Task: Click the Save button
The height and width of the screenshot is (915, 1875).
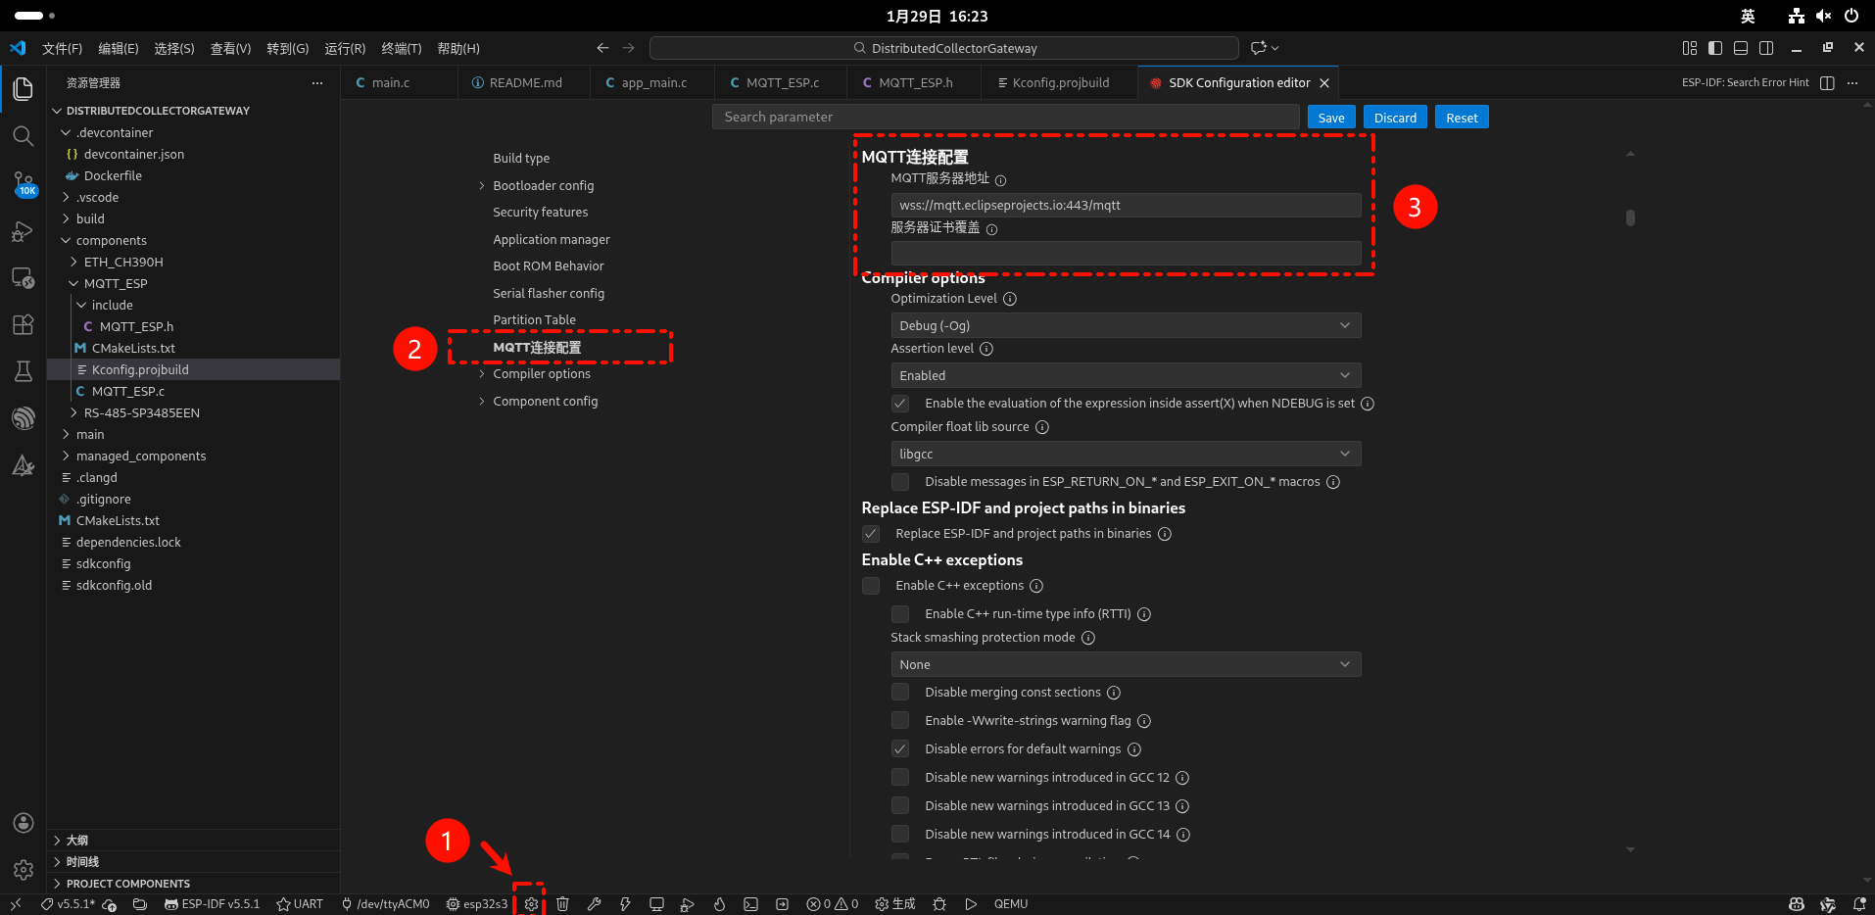Action: (1330, 118)
